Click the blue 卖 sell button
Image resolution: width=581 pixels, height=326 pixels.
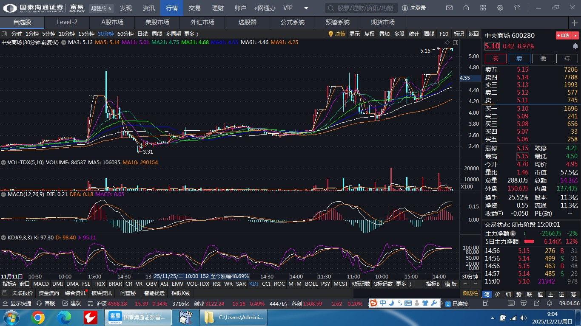click(x=519, y=59)
